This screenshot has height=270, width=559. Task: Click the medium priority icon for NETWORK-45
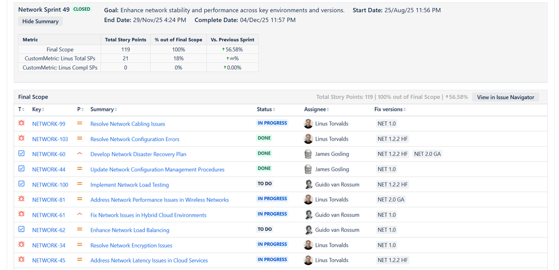tap(80, 260)
